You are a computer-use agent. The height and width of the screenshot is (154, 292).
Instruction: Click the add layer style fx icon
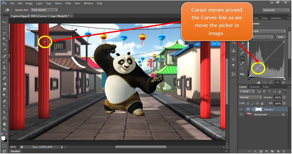[x=255, y=151]
